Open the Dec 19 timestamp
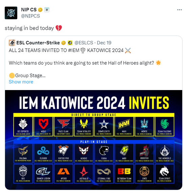The height and width of the screenshot is (193, 186). point(104,43)
